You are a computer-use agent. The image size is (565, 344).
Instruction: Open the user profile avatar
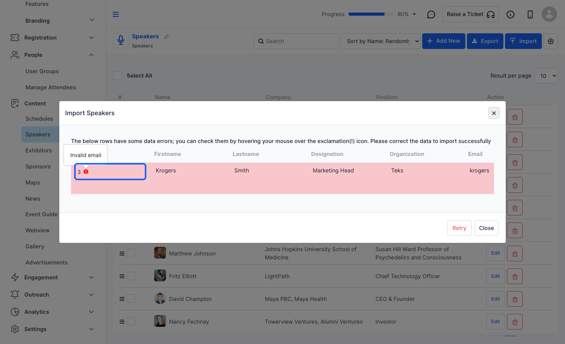pyautogui.click(x=549, y=14)
